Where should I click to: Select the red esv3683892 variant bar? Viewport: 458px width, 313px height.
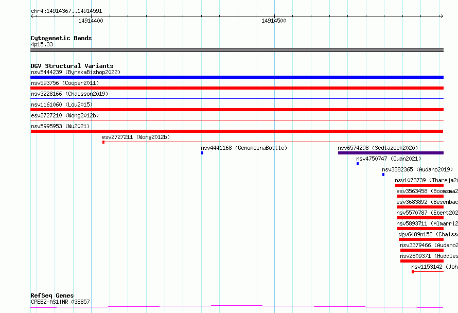[420, 207]
